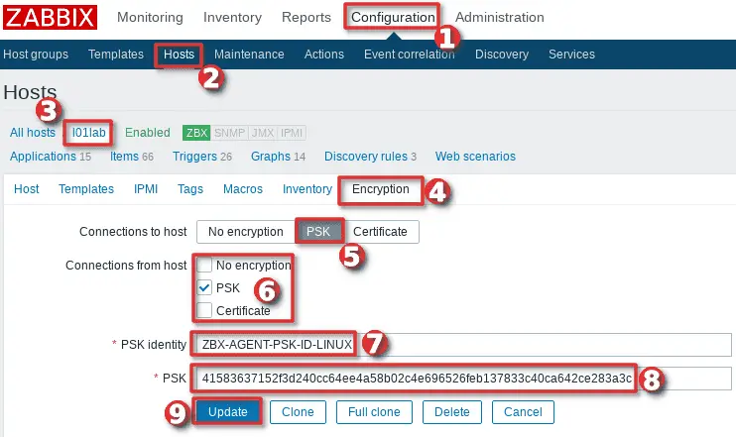
Task: Enable the No encryption checkbox
Action: [204, 266]
